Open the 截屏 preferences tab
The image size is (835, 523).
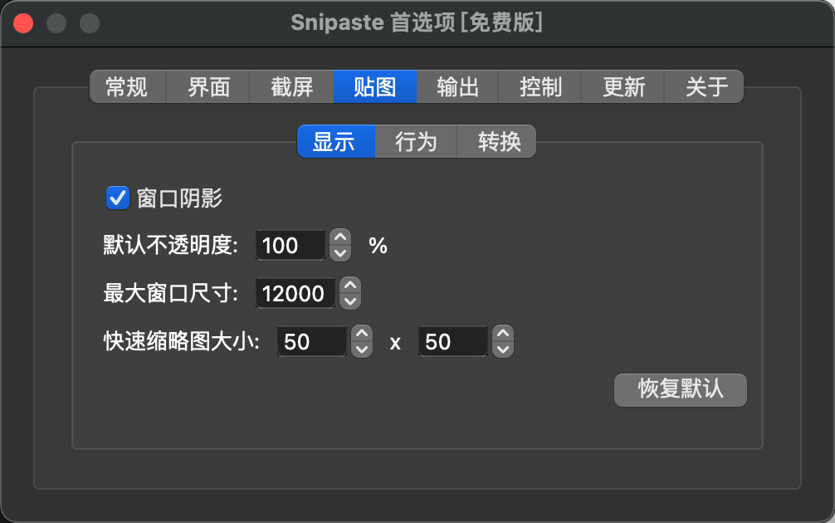pyautogui.click(x=292, y=87)
